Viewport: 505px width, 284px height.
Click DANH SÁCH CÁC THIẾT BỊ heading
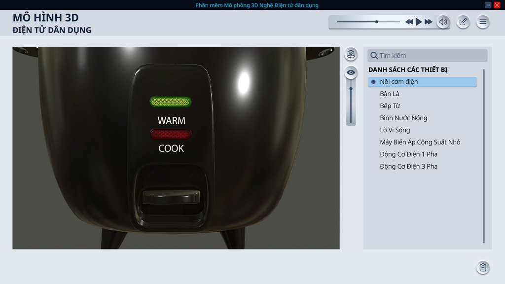pos(408,70)
